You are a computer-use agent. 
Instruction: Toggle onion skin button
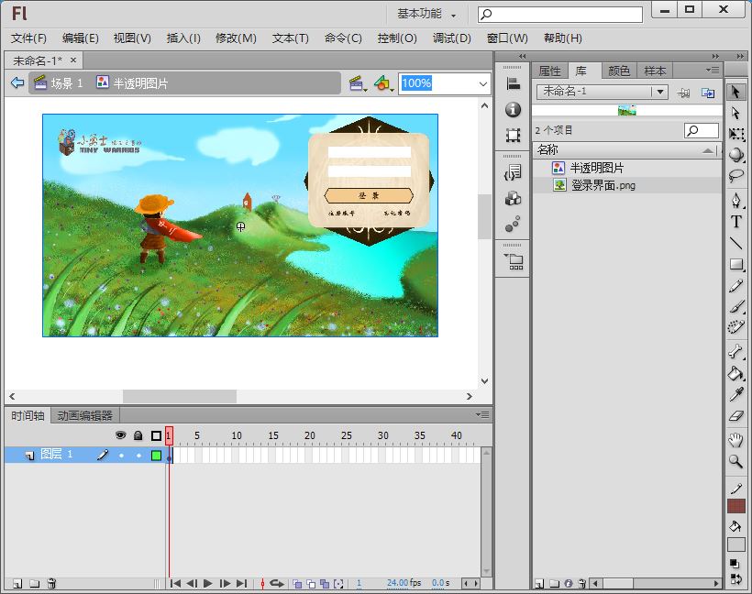pyautogui.click(x=297, y=583)
